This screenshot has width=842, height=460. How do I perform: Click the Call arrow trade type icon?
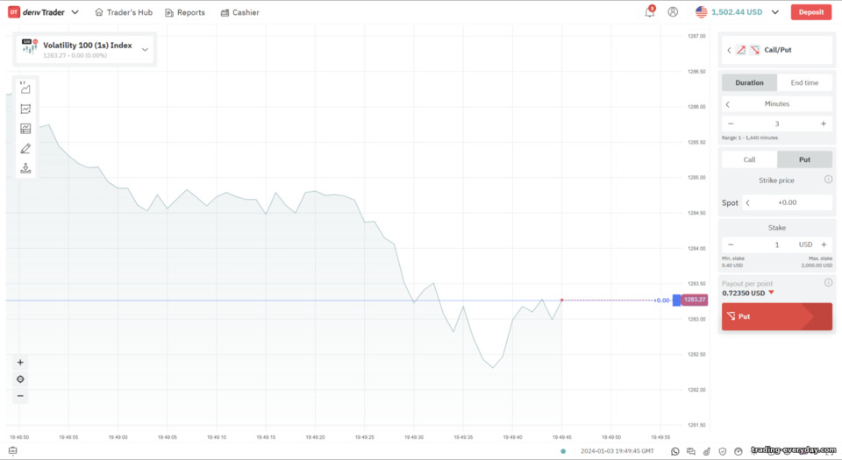click(740, 50)
